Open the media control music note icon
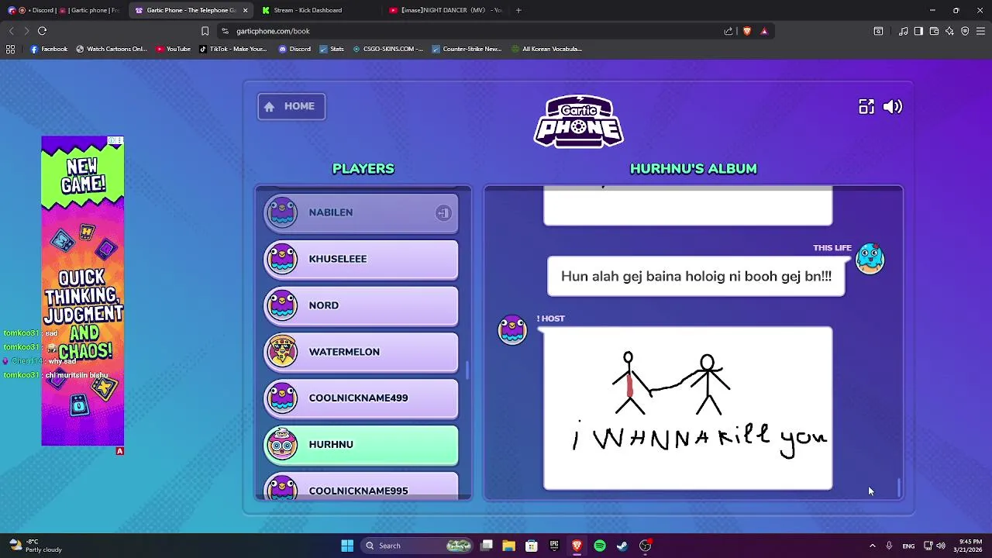Screen dimensions: 992x558 [x=904, y=31]
